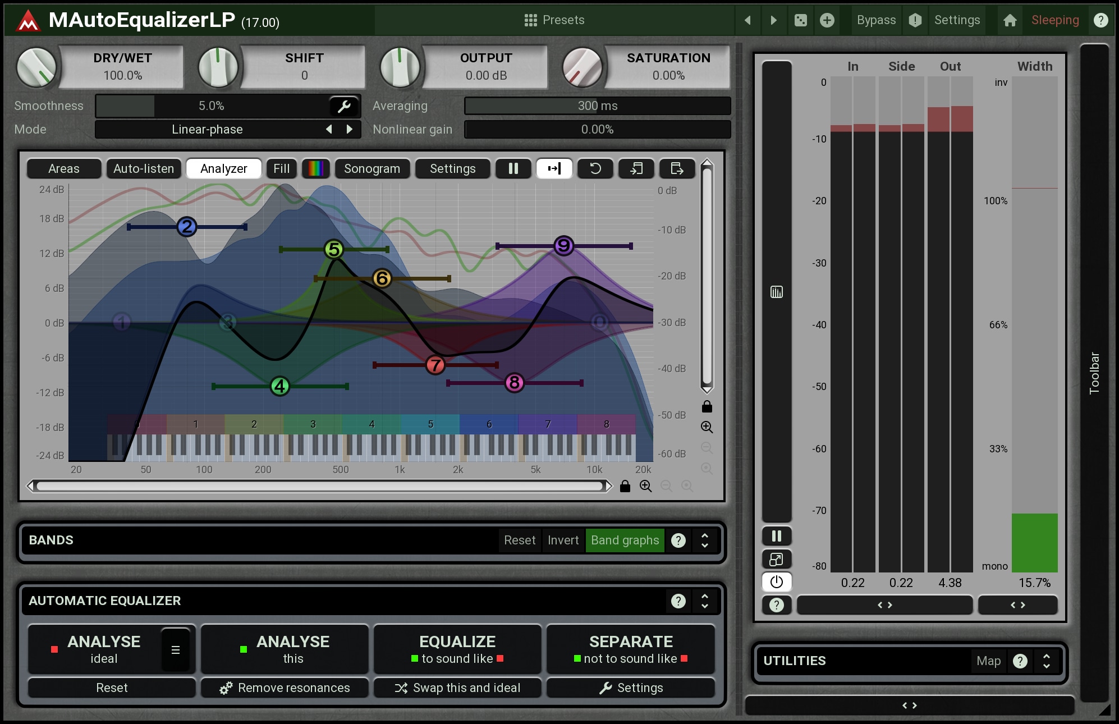The height and width of the screenshot is (724, 1119).
Task: Open the Smoothness wrench settings icon
Action: pos(343,106)
